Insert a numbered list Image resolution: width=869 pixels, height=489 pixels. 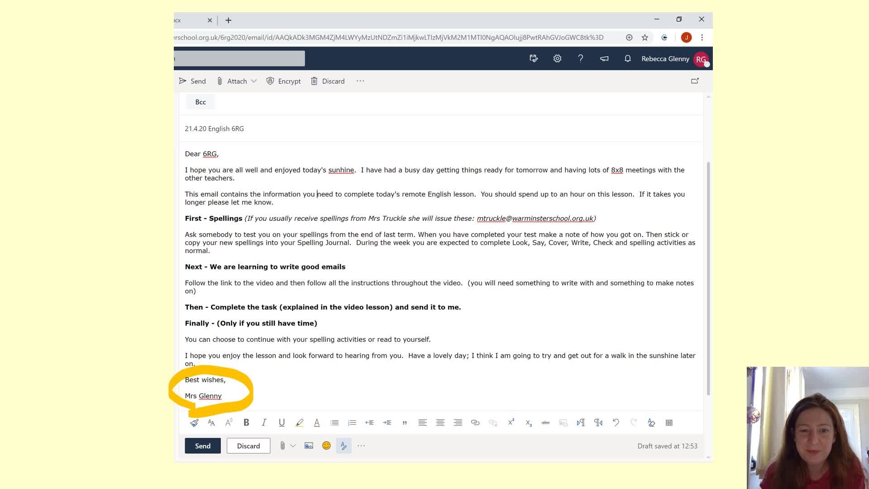click(352, 422)
